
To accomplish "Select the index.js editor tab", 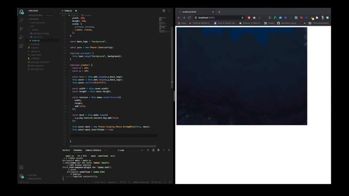I will tap(68, 11).
